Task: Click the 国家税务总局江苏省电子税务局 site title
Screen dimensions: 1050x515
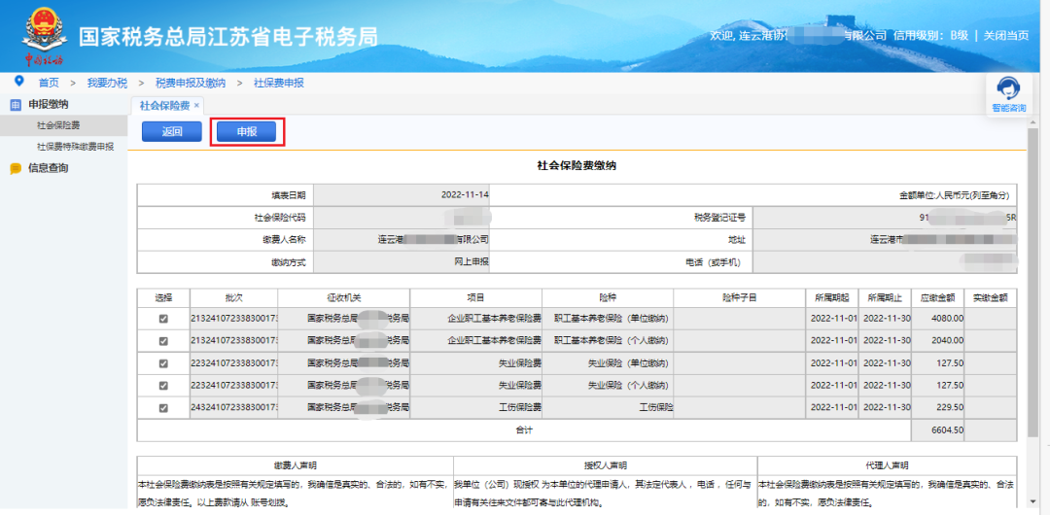Action: coord(228,37)
